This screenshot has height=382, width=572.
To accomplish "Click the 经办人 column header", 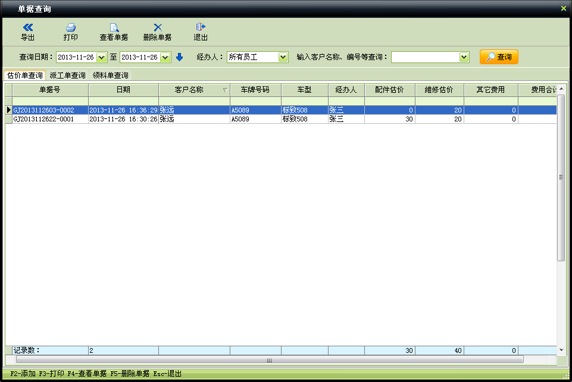I will click(x=346, y=90).
